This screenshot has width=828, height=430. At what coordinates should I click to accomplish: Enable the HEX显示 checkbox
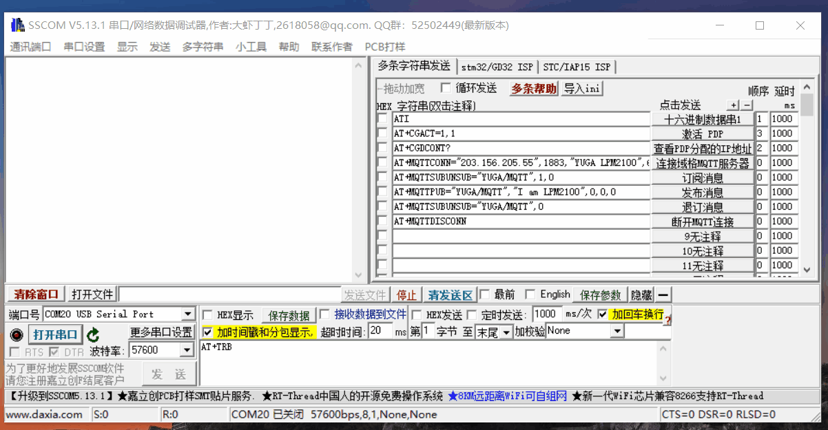(206, 314)
